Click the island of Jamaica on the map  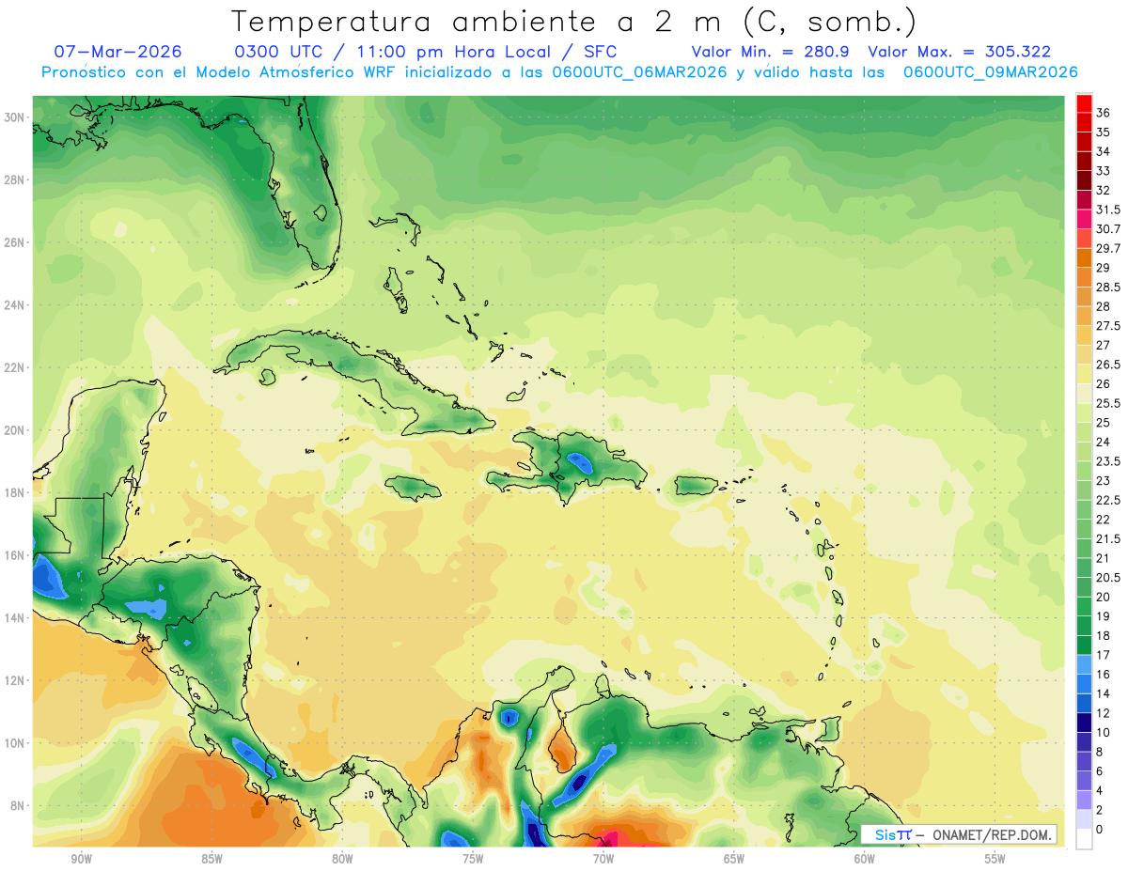coord(414,488)
